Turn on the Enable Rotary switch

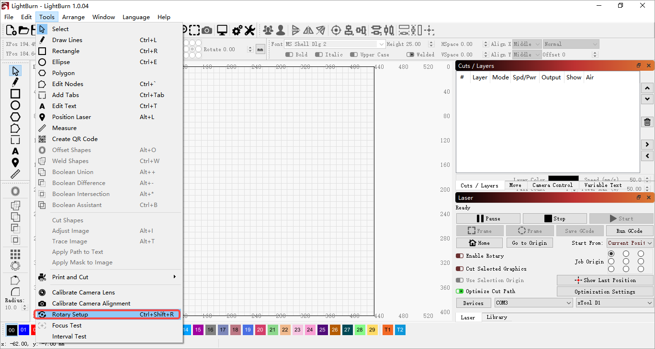click(x=460, y=256)
